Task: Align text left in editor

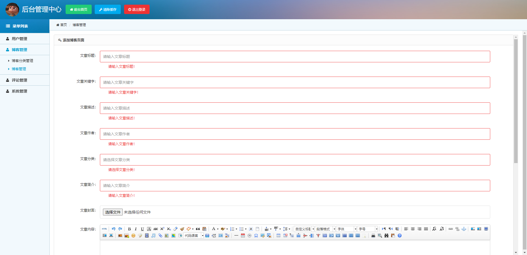Action: 406,229
